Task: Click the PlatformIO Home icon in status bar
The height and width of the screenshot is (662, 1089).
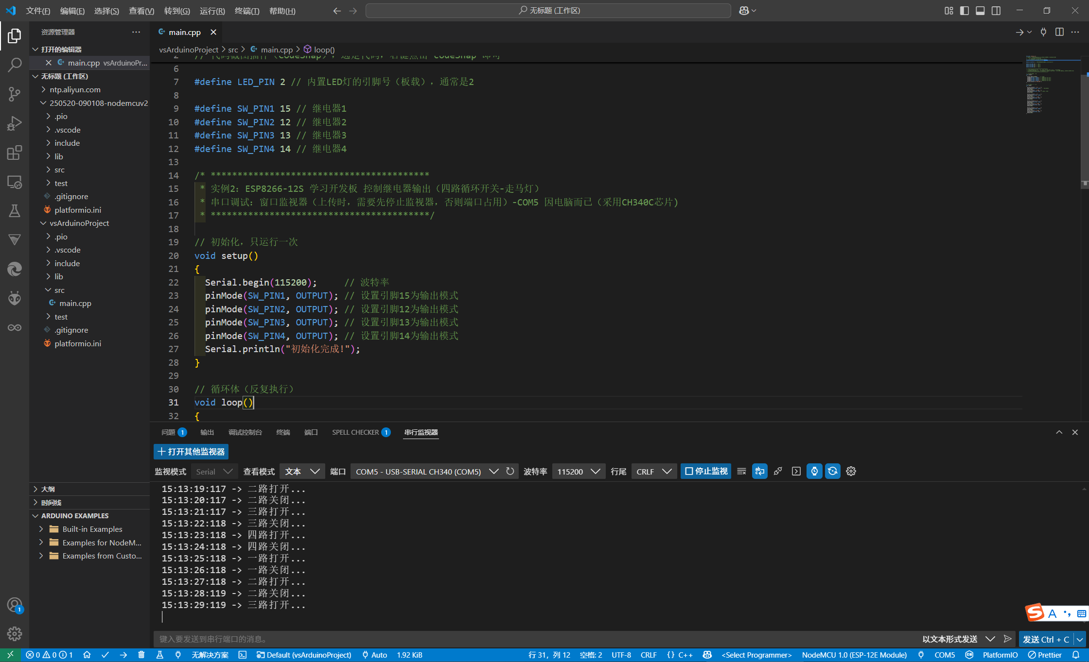Action: click(x=87, y=655)
